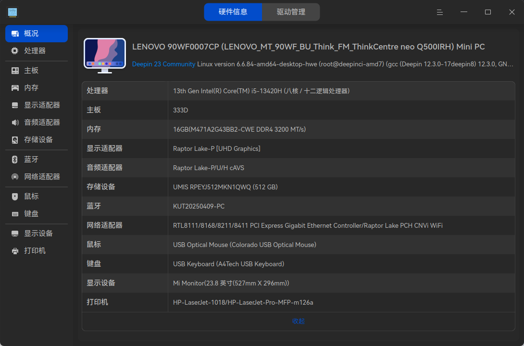Click the LENOVO 90WF0007CP Mini PC title
This screenshot has width=524, height=346.
[x=309, y=47]
